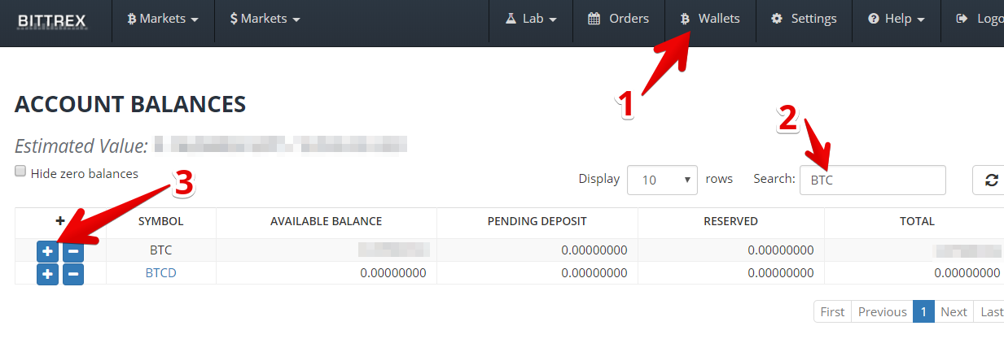Viewport: 1004px width, 339px height.
Task: Open the Bitcoin Markets dropdown
Action: tap(163, 19)
